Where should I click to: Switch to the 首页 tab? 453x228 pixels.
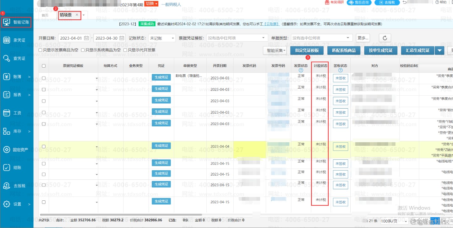pyautogui.click(x=45, y=15)
